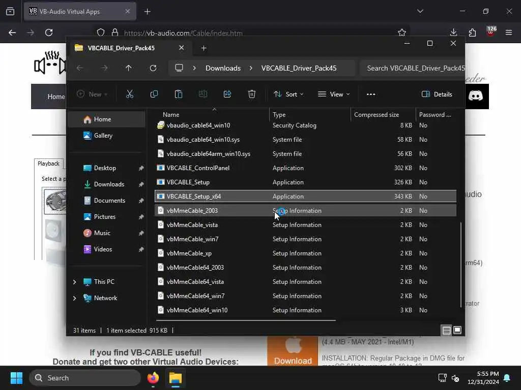This screenshot has width=521, height=390.
Task: Open the New dropdown in Explorer
Action: tap(92, 94)
